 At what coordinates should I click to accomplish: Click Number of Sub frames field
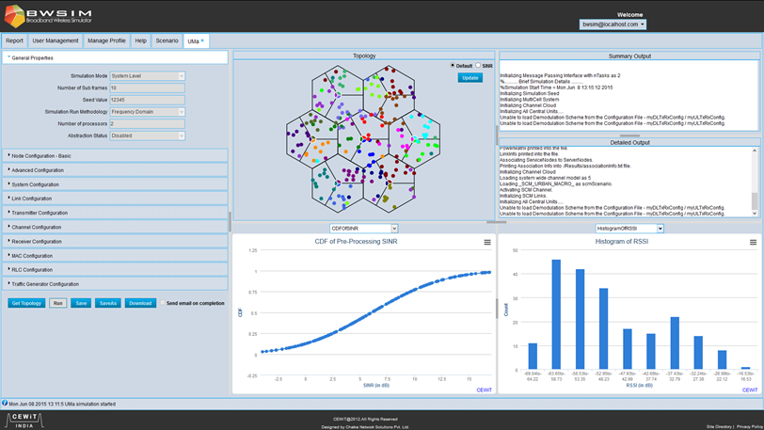click(147, 88)
